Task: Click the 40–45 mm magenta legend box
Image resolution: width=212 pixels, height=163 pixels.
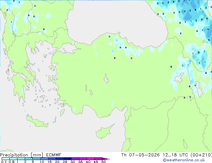Action: pos(91,159)
